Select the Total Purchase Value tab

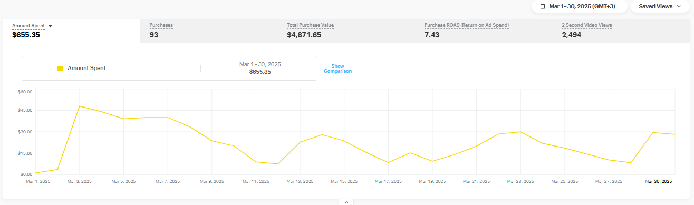(346, 31)
